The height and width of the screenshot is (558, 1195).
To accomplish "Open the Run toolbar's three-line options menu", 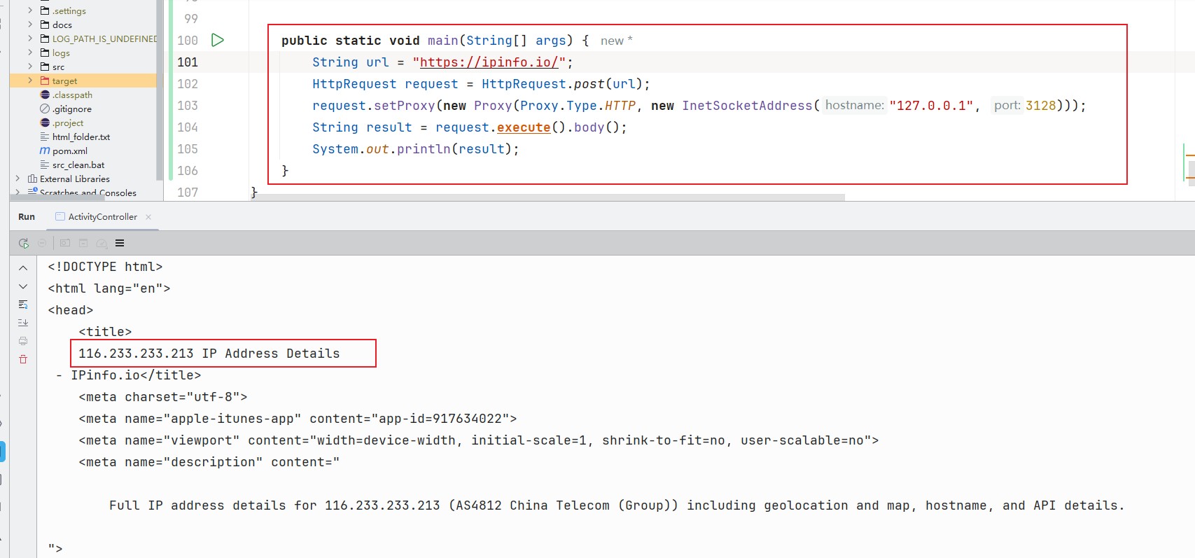I will pos(120,243).
